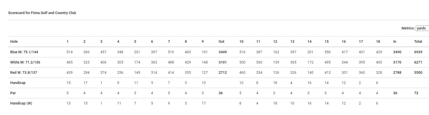Image resolution: width=429 pixels, height=115 pixels.
Task: Click hole 18 column header
Action: click(378, 41)
